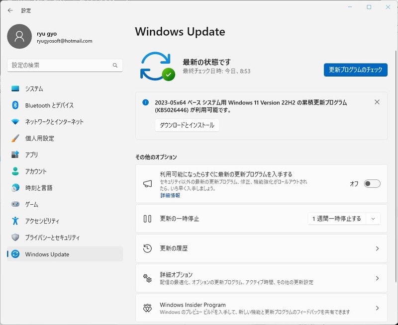Click the 時刻と言語 clock globe icon
Viewport: 398px width, 325px height.
pyautogui.click(x=15, y=188)
